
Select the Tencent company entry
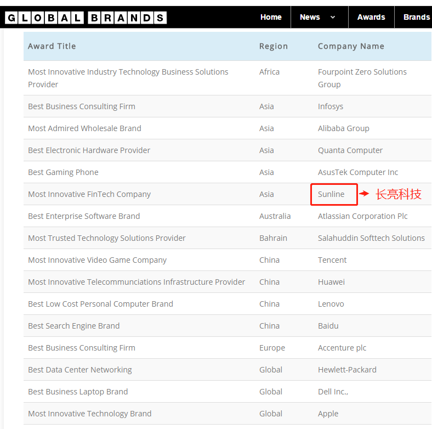click(x=332, y=260)
